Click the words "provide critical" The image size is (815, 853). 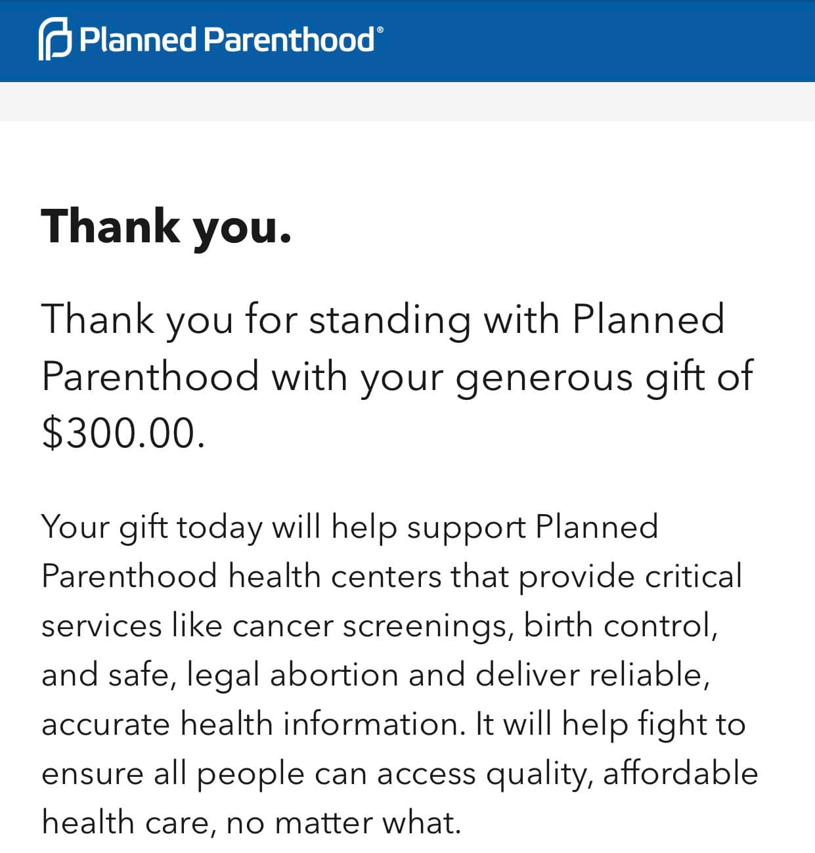pyautogui.click(x=630, y=577)
